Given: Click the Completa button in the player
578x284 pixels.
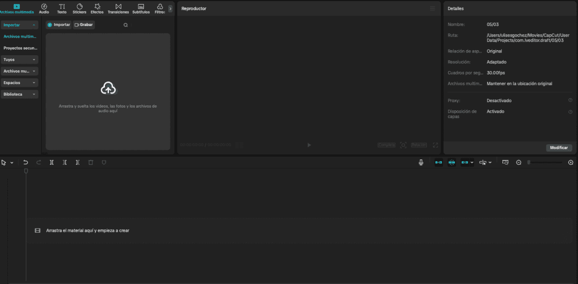Looking at the screenshot, I should click(x=386, y=145).
